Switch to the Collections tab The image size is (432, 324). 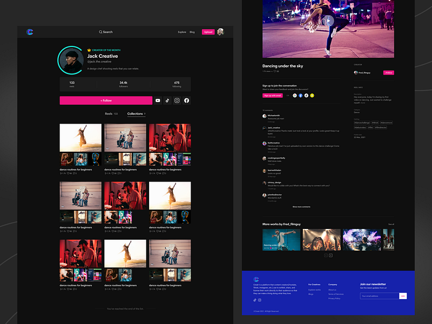click(x=137, y=114)
